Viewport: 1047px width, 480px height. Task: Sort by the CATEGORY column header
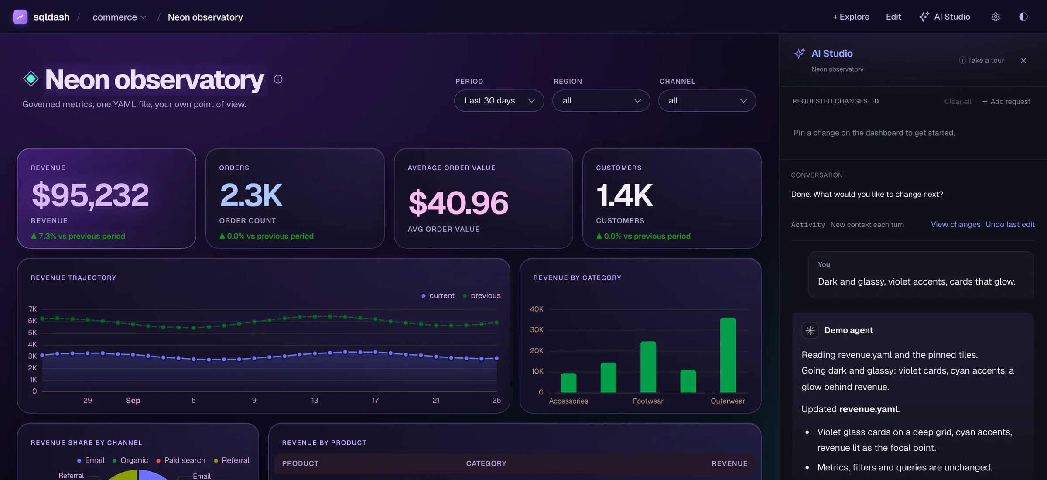tap(486, 464)
